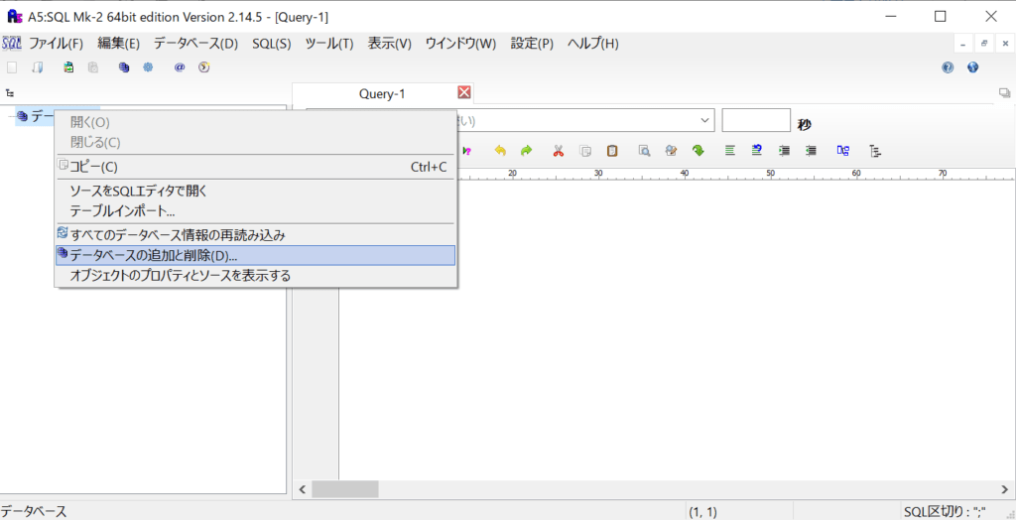Click the blue boxes diagram icon
This screenshot has height=520, width=1016.
(843, 151)
